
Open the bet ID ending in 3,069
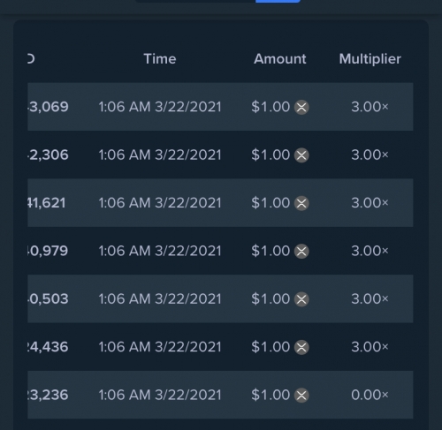48,107
